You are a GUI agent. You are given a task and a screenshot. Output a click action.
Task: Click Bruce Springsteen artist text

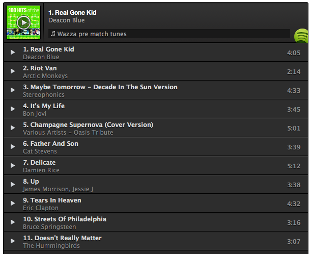[49, 227]
